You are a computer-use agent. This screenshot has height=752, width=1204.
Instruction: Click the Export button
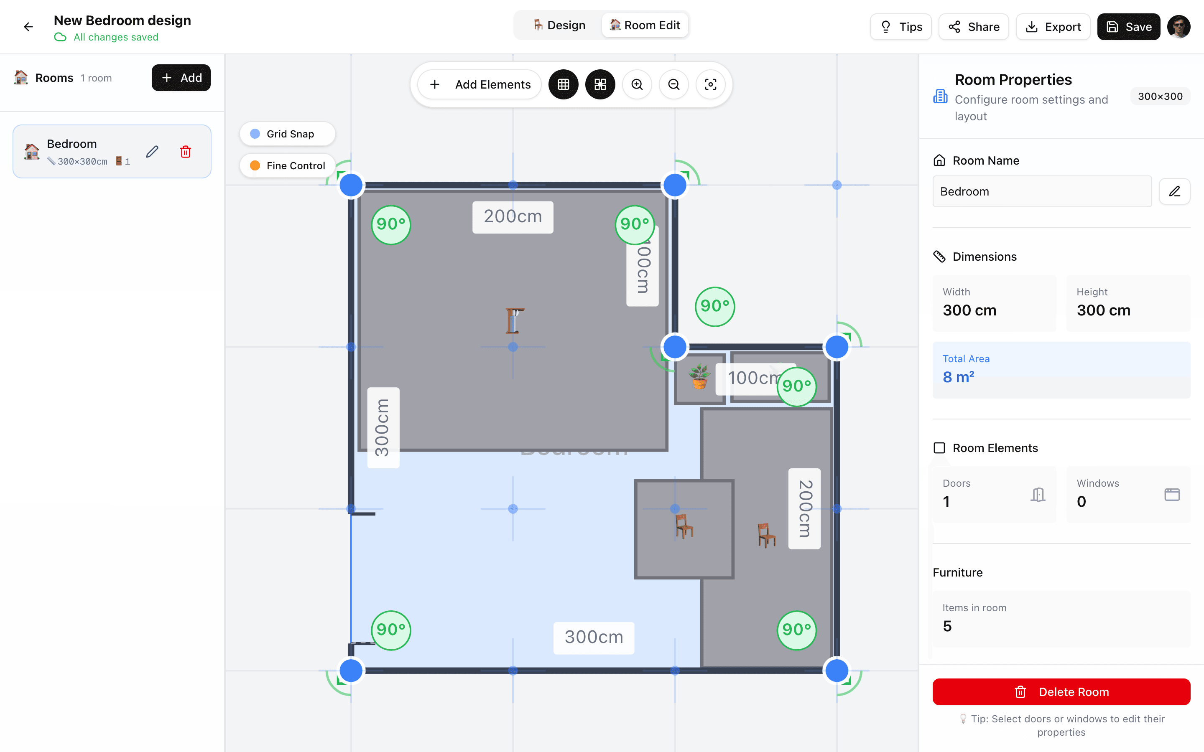[1053, 27]
